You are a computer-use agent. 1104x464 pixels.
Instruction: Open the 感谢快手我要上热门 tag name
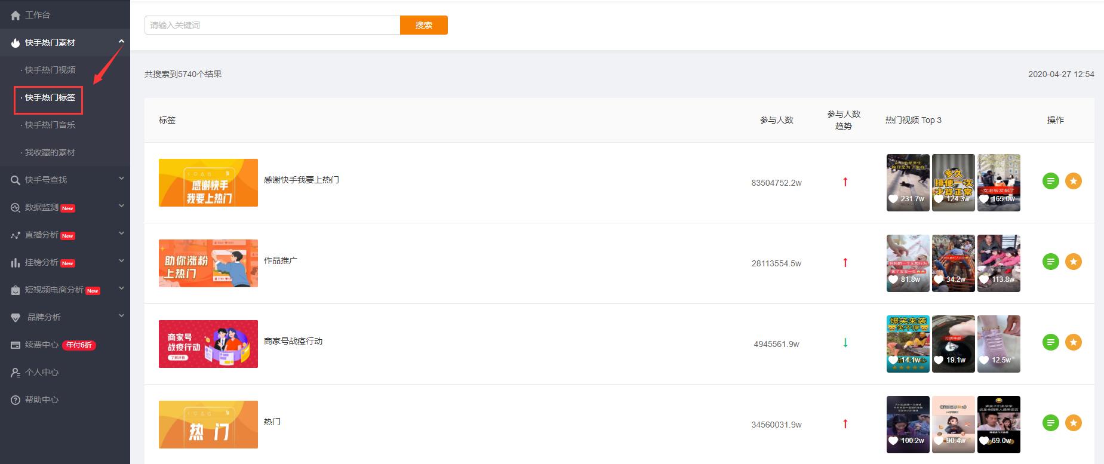[x=302, y=180]
